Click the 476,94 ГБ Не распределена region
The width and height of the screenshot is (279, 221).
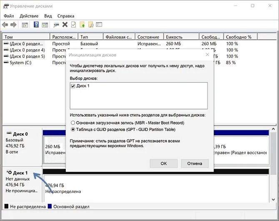tap(156, 189)
